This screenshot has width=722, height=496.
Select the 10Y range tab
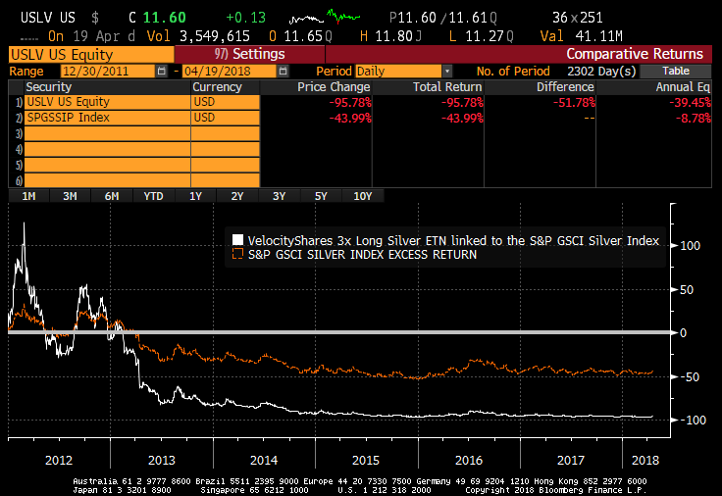tap(363, 196)
